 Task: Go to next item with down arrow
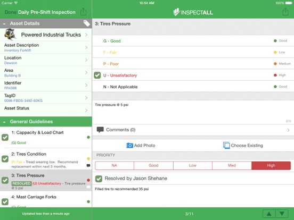(x=282, y=214)
